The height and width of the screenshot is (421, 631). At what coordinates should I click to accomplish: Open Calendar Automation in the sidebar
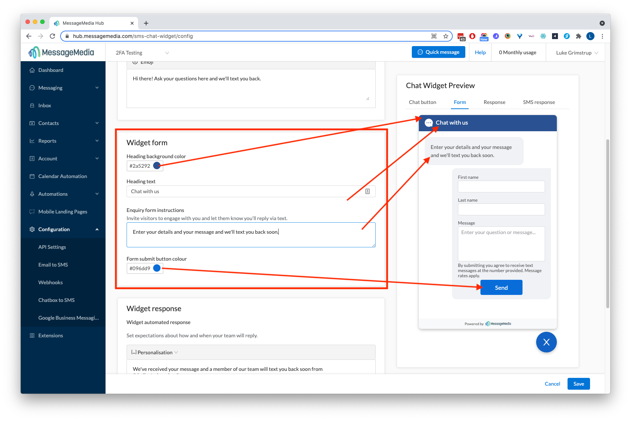(x=62, y=176)
